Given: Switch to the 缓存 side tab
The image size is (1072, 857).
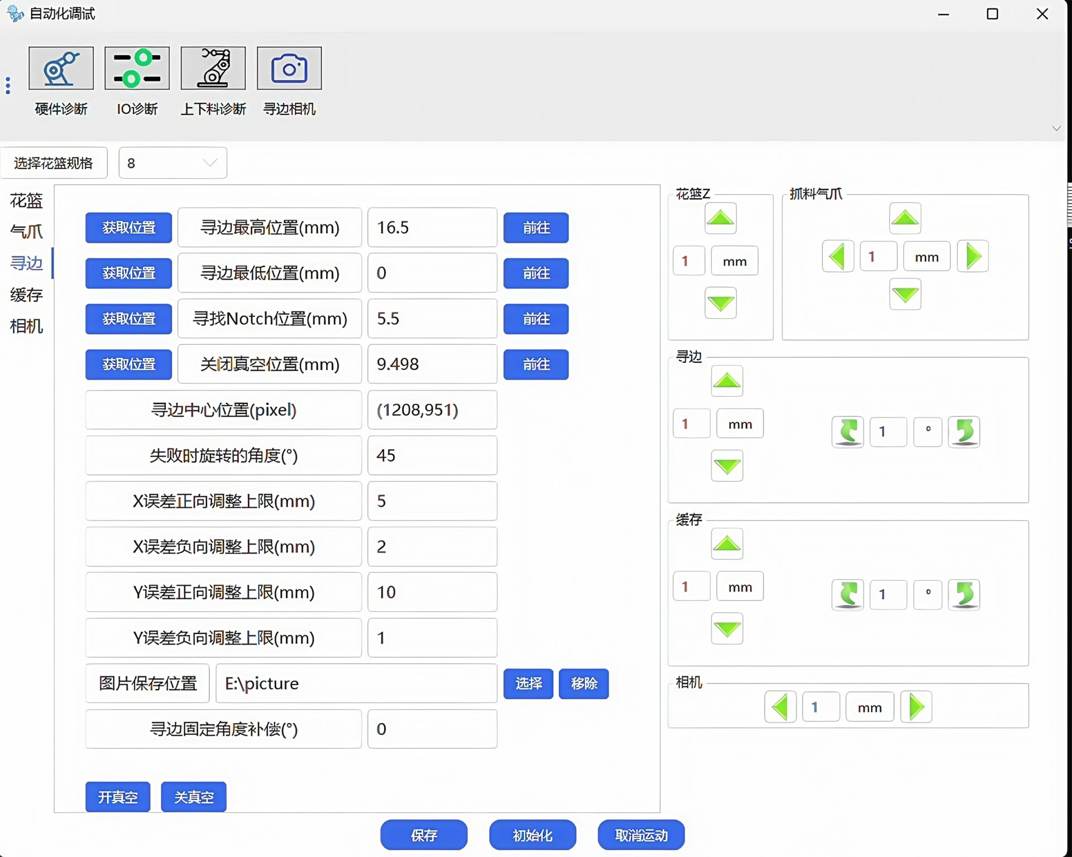Looking at the screenshot, I should (26, 295).
